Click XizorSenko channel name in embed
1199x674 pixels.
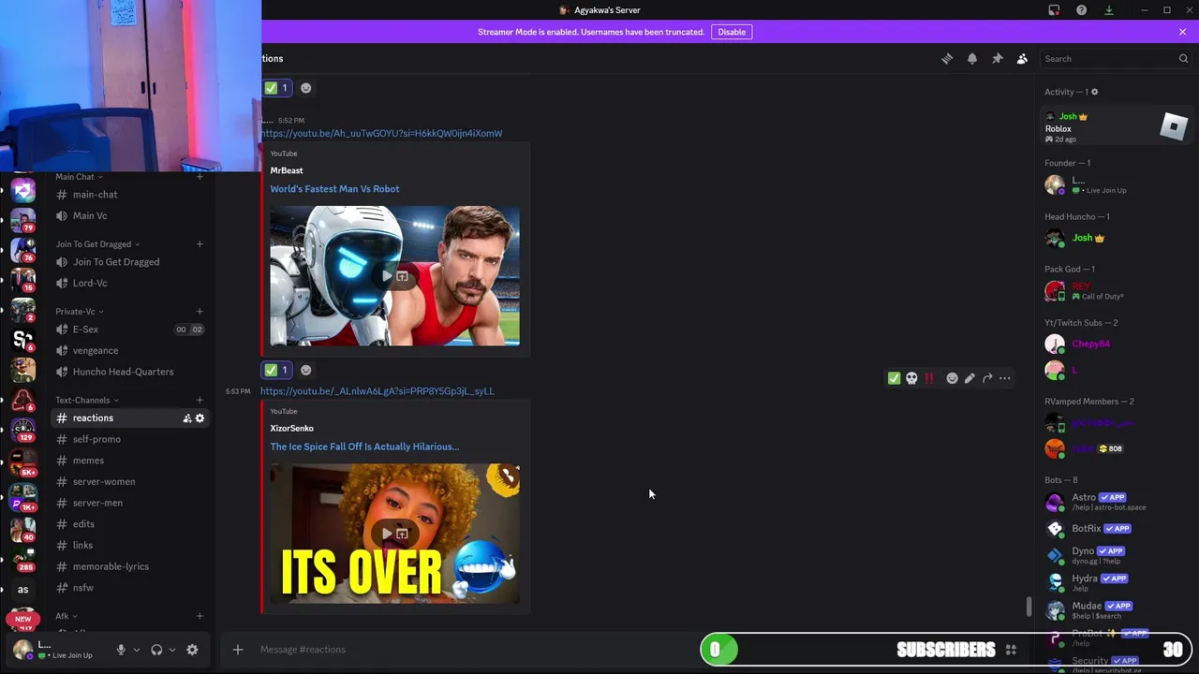pyautogui.click(x=292, y=428)
